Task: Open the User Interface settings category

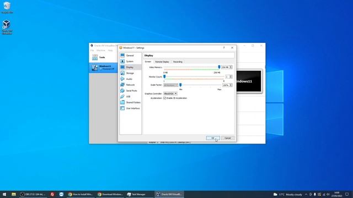Action: point(130,108)
